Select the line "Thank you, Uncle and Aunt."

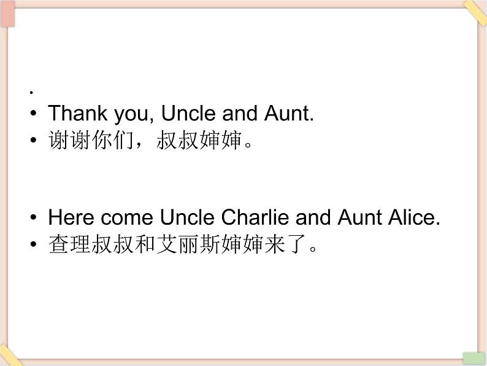181,114
